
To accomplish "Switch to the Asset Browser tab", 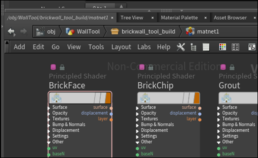I will 230,17.
